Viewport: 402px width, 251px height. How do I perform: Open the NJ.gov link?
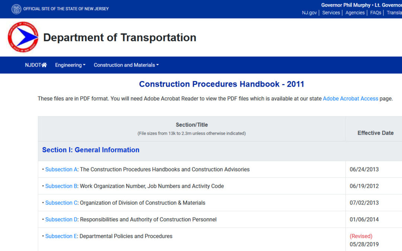pyautogui.click(x=309, y=13)
